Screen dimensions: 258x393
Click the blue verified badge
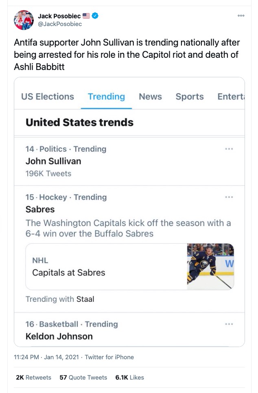pyautogui.click(x=95, y=16)
